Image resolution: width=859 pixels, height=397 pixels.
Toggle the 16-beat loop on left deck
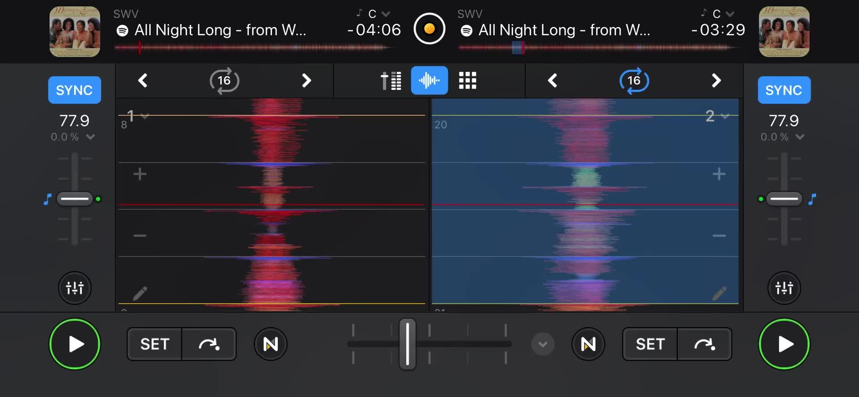224,80
